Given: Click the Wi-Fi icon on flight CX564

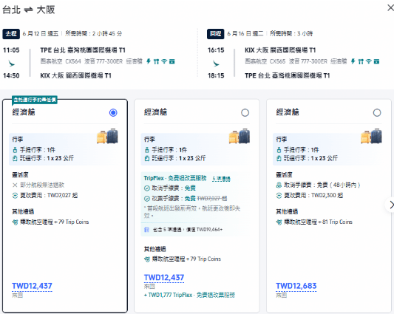Looking at the screenshot, I should [164, 61].
